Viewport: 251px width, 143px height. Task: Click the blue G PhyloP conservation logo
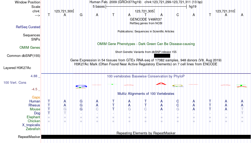click(81, 86)
